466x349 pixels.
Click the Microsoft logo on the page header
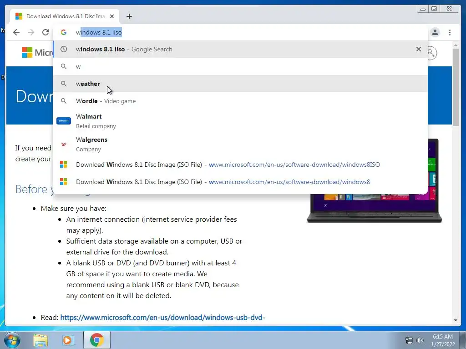click(37, 53)
